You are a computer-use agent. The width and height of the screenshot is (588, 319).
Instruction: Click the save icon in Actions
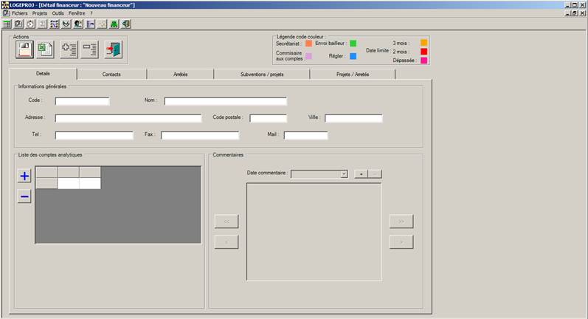(24, 49)
